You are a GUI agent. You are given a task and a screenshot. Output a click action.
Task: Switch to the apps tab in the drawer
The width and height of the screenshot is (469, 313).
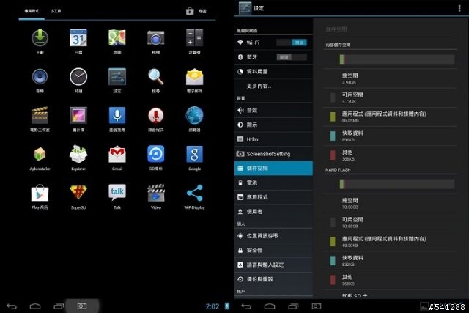(x=32, y=11)
